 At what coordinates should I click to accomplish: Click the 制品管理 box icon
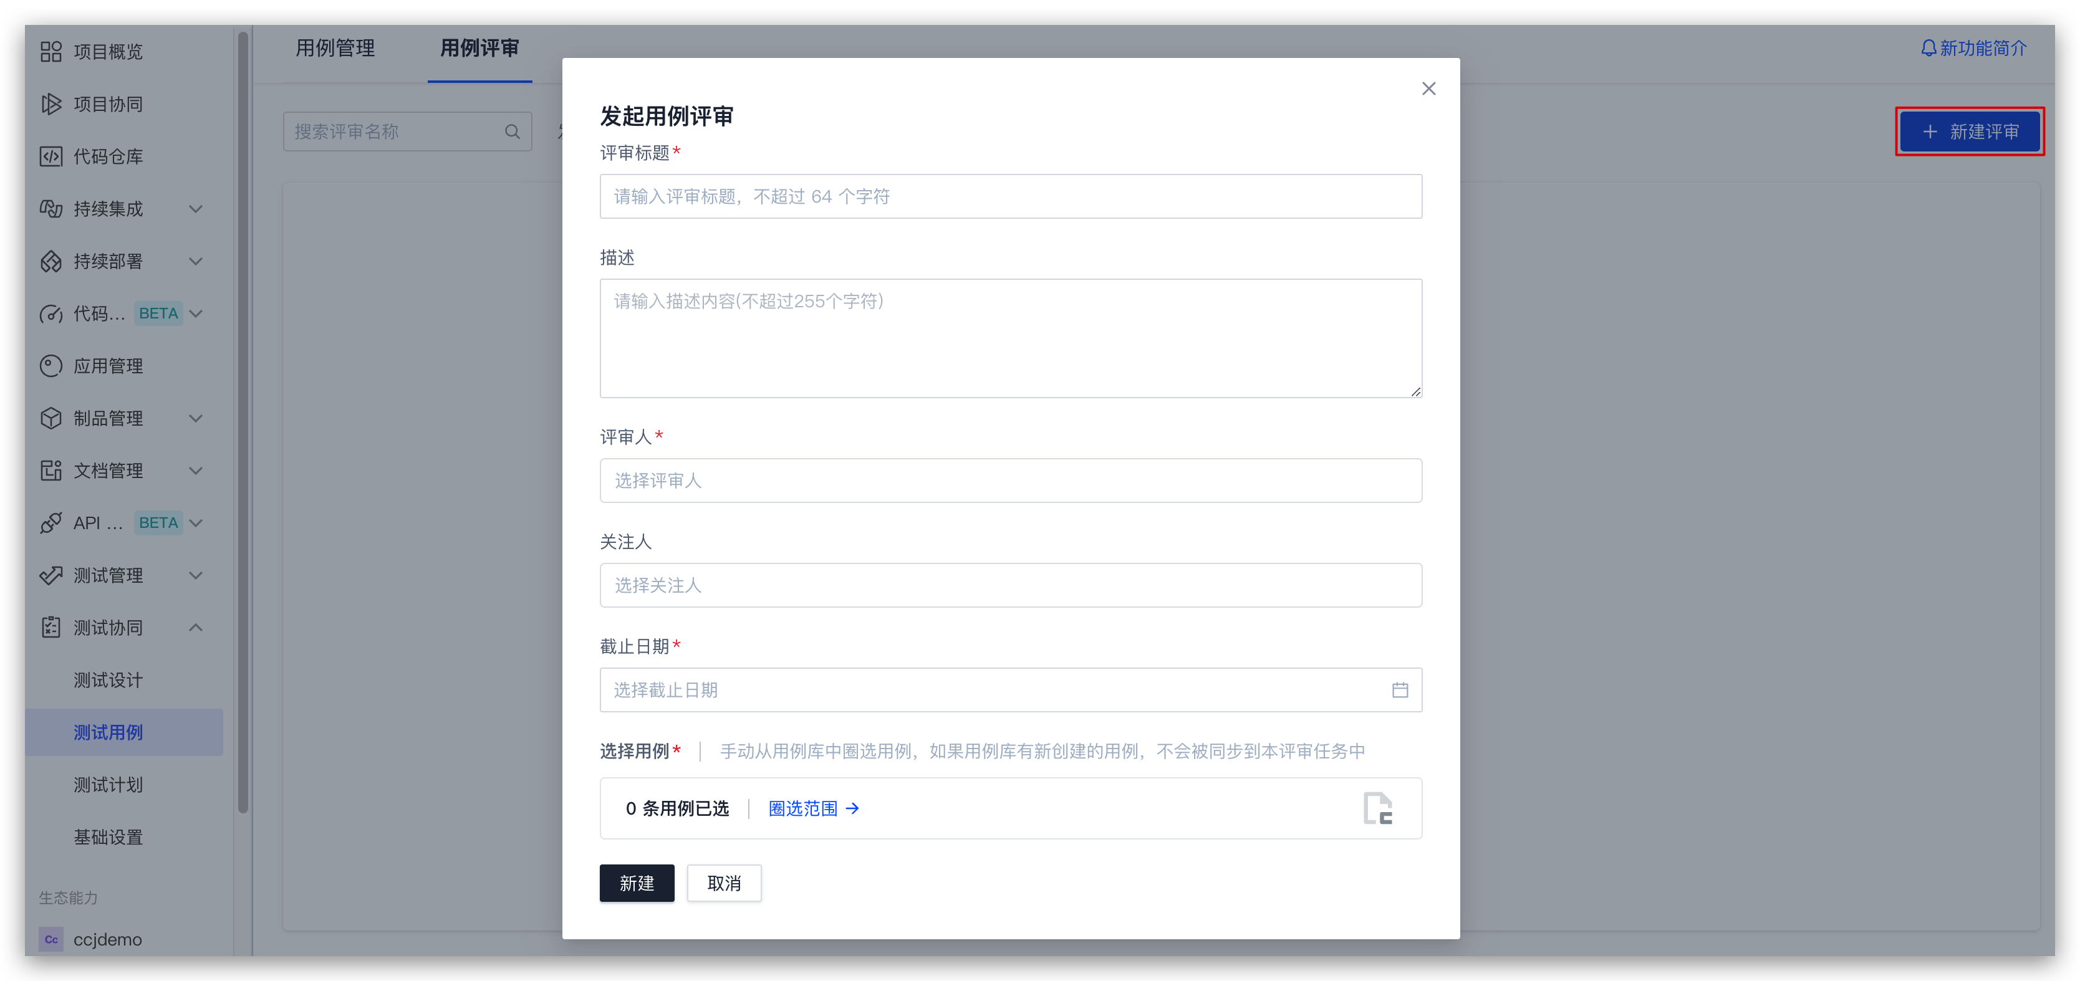pos(51,418)
